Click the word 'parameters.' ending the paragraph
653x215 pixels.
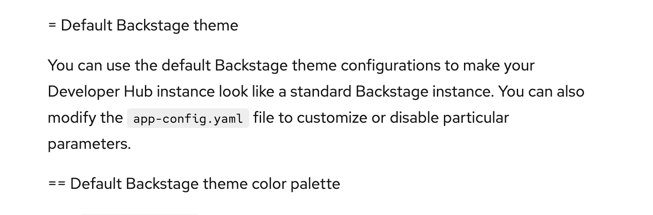pos(89,144)
